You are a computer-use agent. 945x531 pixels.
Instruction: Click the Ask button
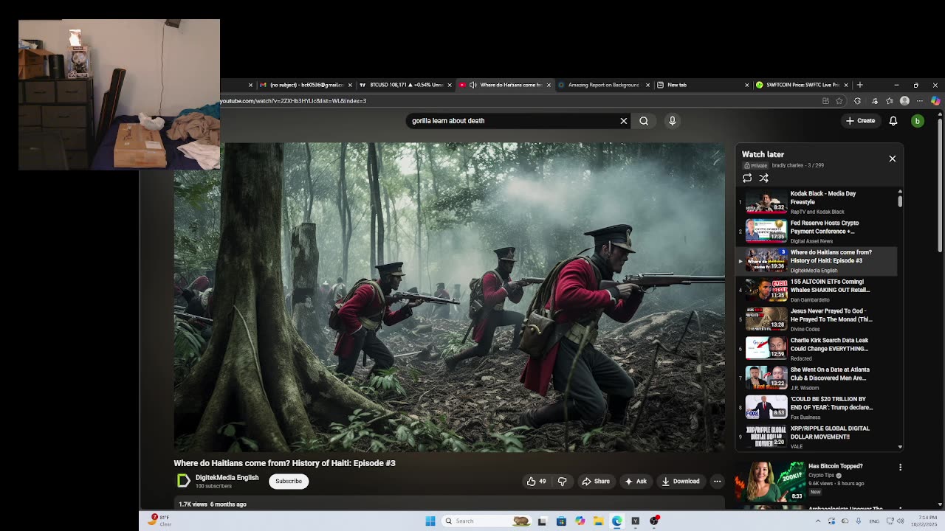(636, 482)
